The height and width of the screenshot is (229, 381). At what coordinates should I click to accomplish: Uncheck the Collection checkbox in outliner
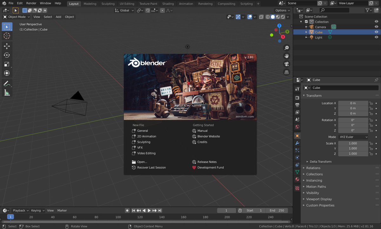click(x=306, y=22)
